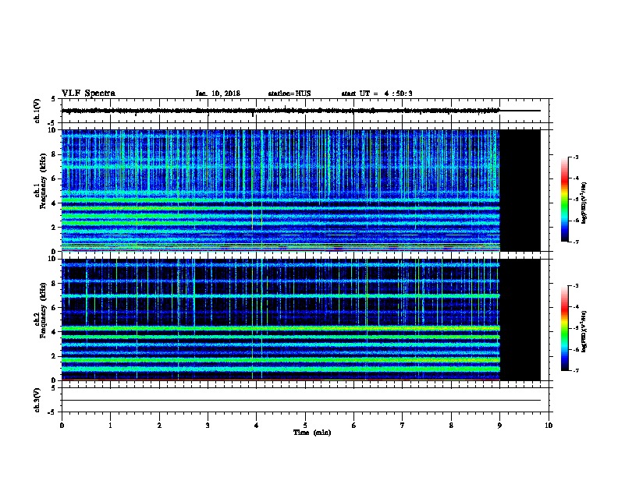
Task: Click the black no-data block in ch.2 spectrogram
Action: click(520, 320)
